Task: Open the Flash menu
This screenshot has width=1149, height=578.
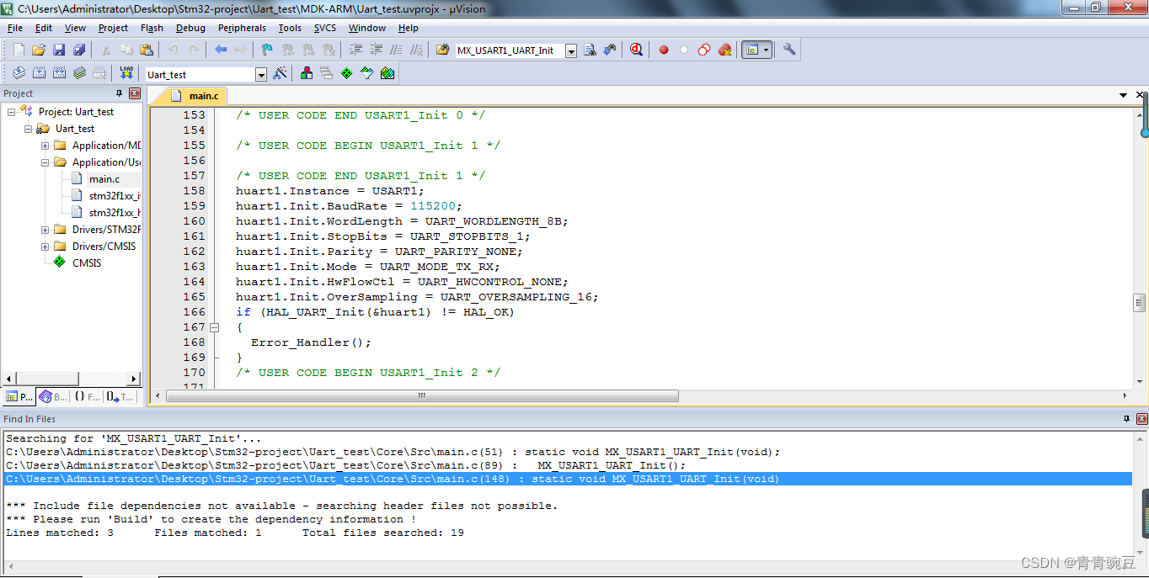Action: point(152,28)
